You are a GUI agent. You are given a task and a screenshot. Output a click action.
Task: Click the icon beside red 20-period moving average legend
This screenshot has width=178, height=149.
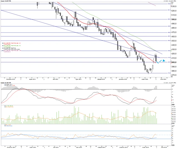[3, 43]
